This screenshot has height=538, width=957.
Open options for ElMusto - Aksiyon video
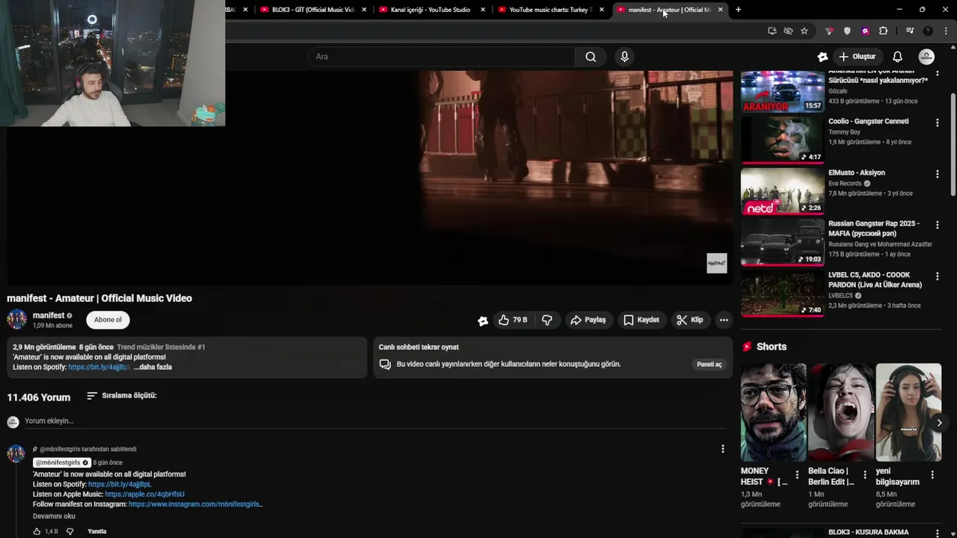[x=937, y=174]
